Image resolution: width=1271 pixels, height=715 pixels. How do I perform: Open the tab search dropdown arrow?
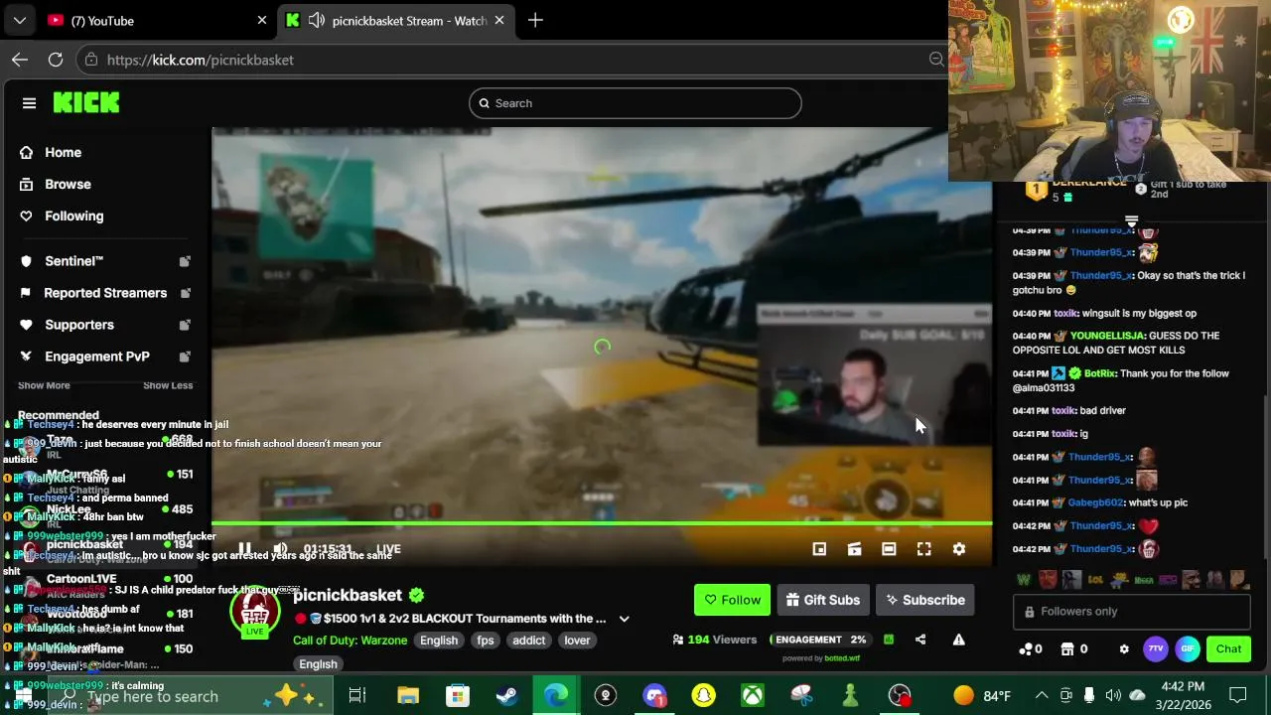click(x=19, y=20)
